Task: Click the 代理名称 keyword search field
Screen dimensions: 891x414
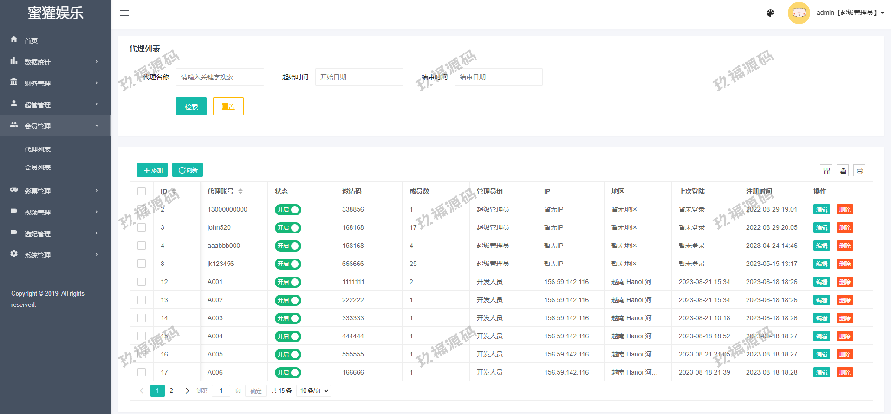Action: pyautogui.click(x=220, y=77)
